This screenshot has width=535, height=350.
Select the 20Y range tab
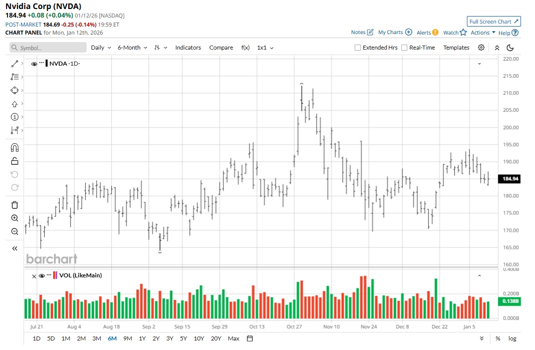216,339
